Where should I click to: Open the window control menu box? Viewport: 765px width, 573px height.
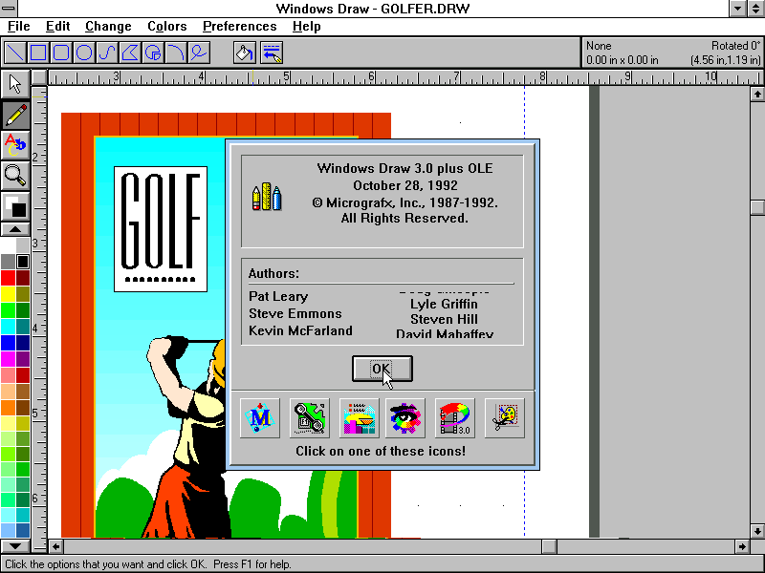(x=9, y=8)
